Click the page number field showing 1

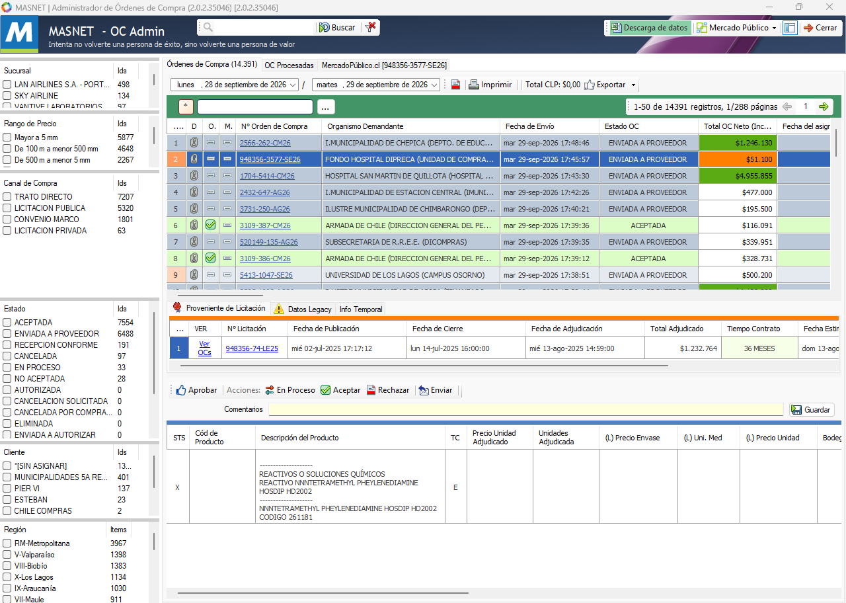pyautogui.click(x=806, y=106)
